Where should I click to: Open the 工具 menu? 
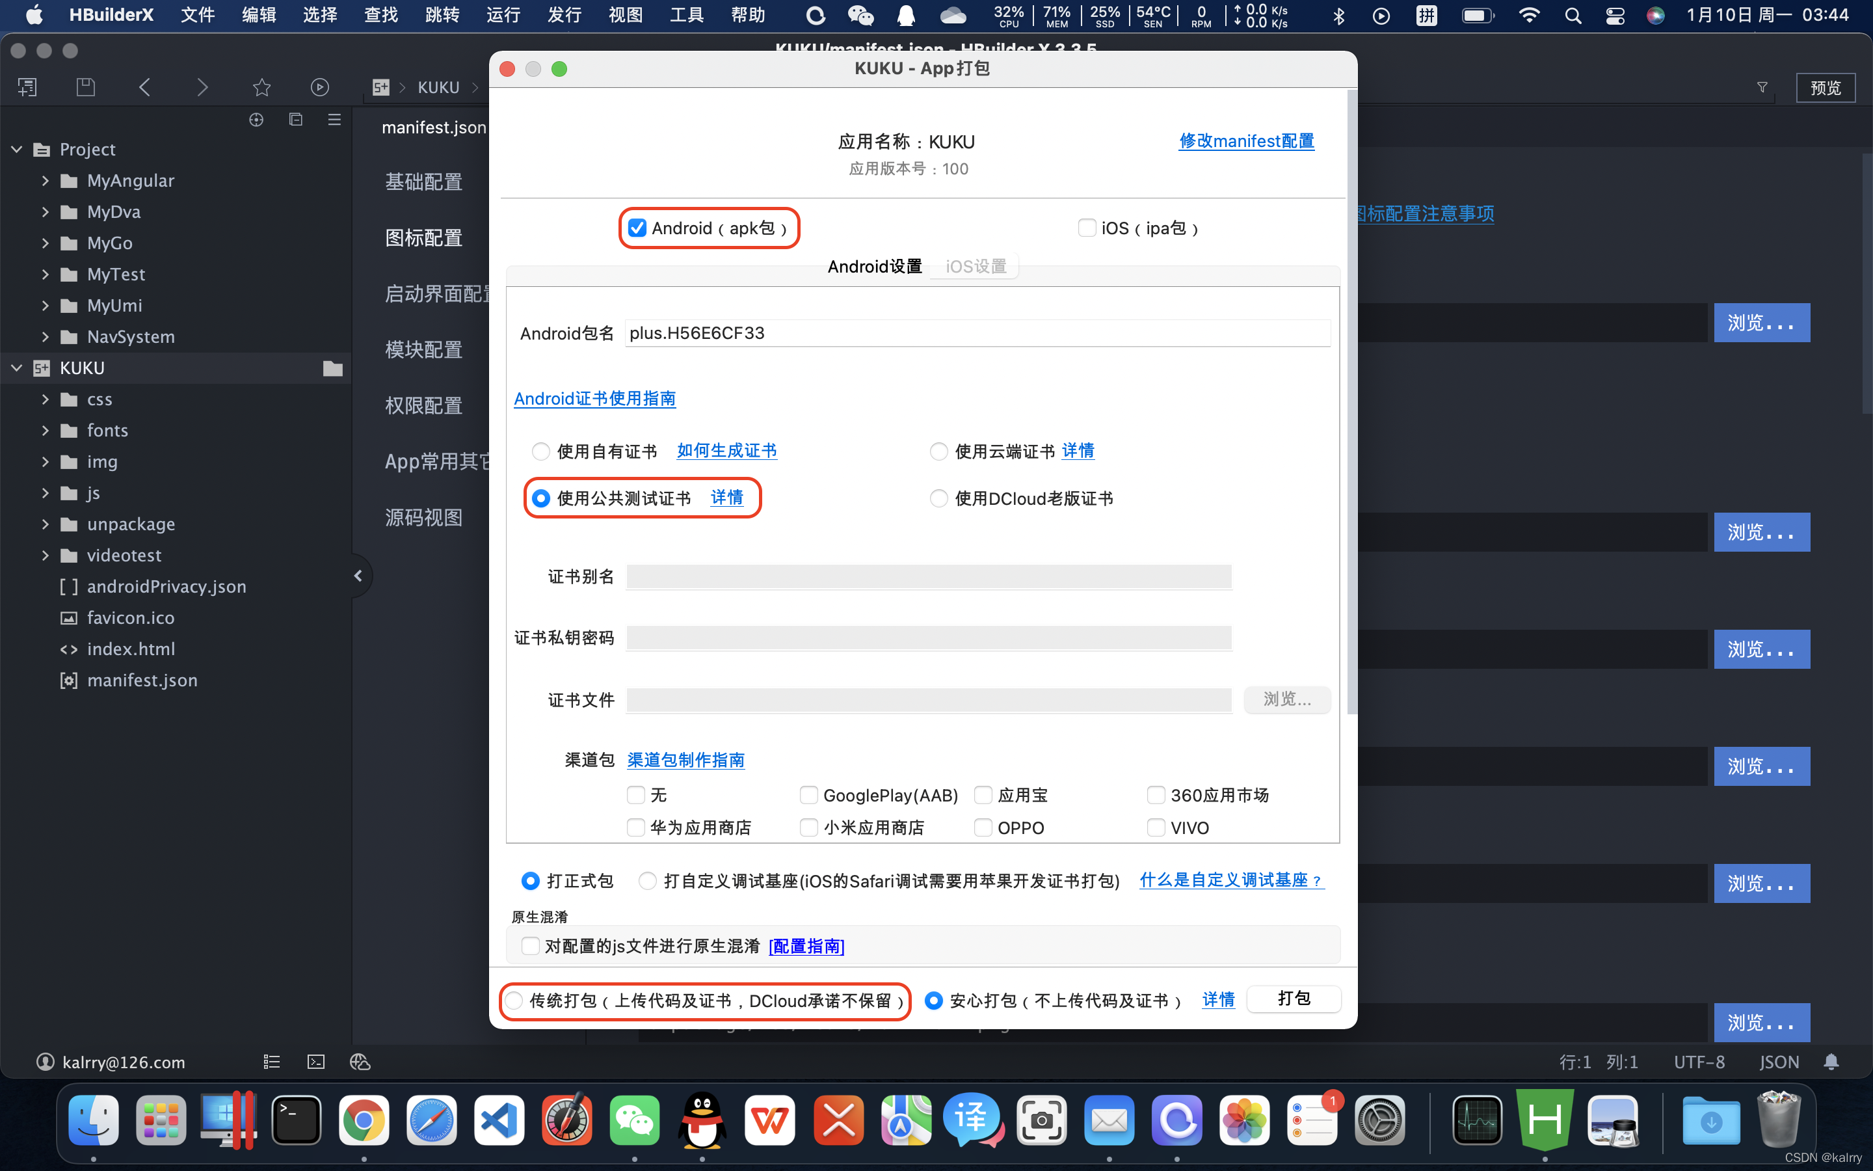coord(687,15)
